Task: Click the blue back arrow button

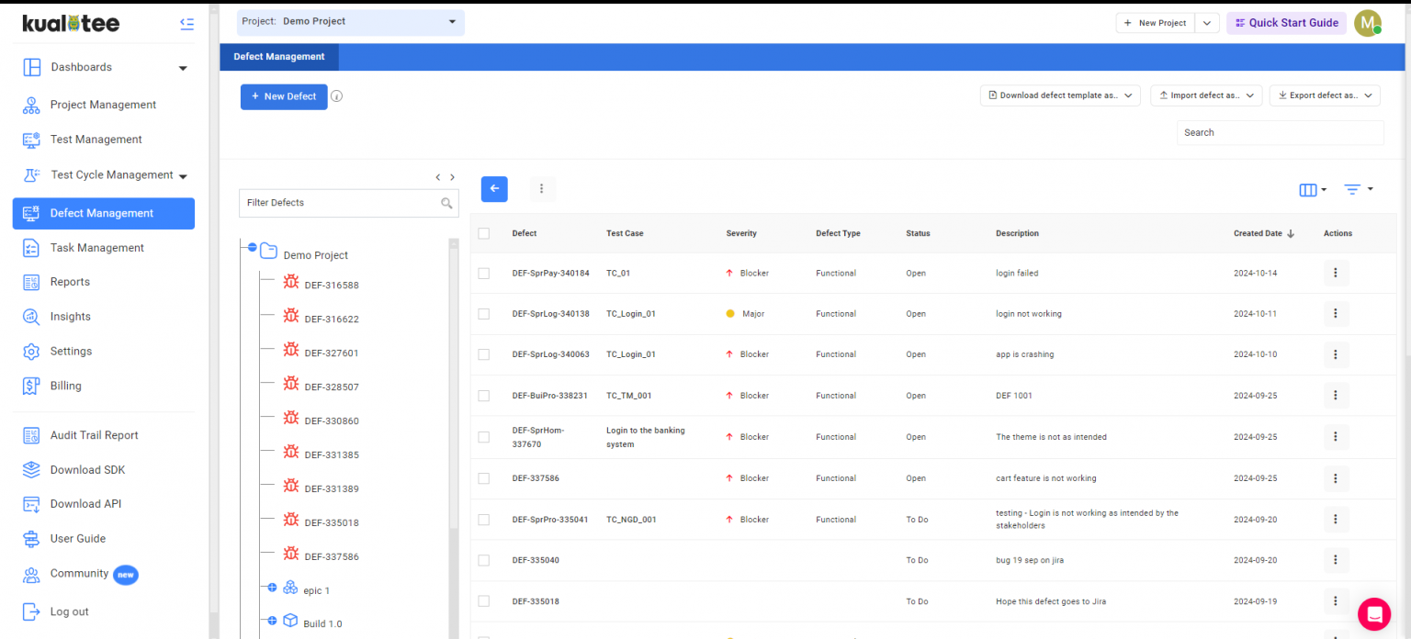Action: pos(494,188)
